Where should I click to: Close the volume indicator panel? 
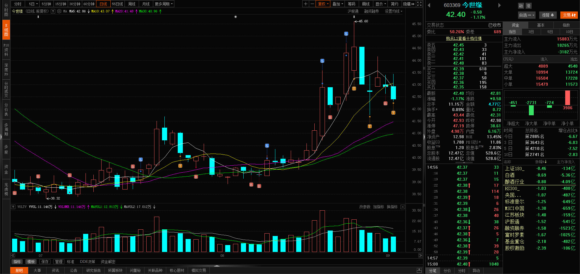403,207
